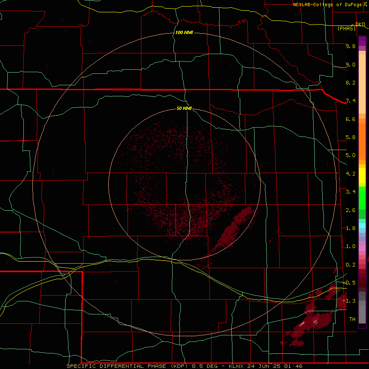
Task: Click the -0.5 color scale value
Action: (x=349, y=282)
